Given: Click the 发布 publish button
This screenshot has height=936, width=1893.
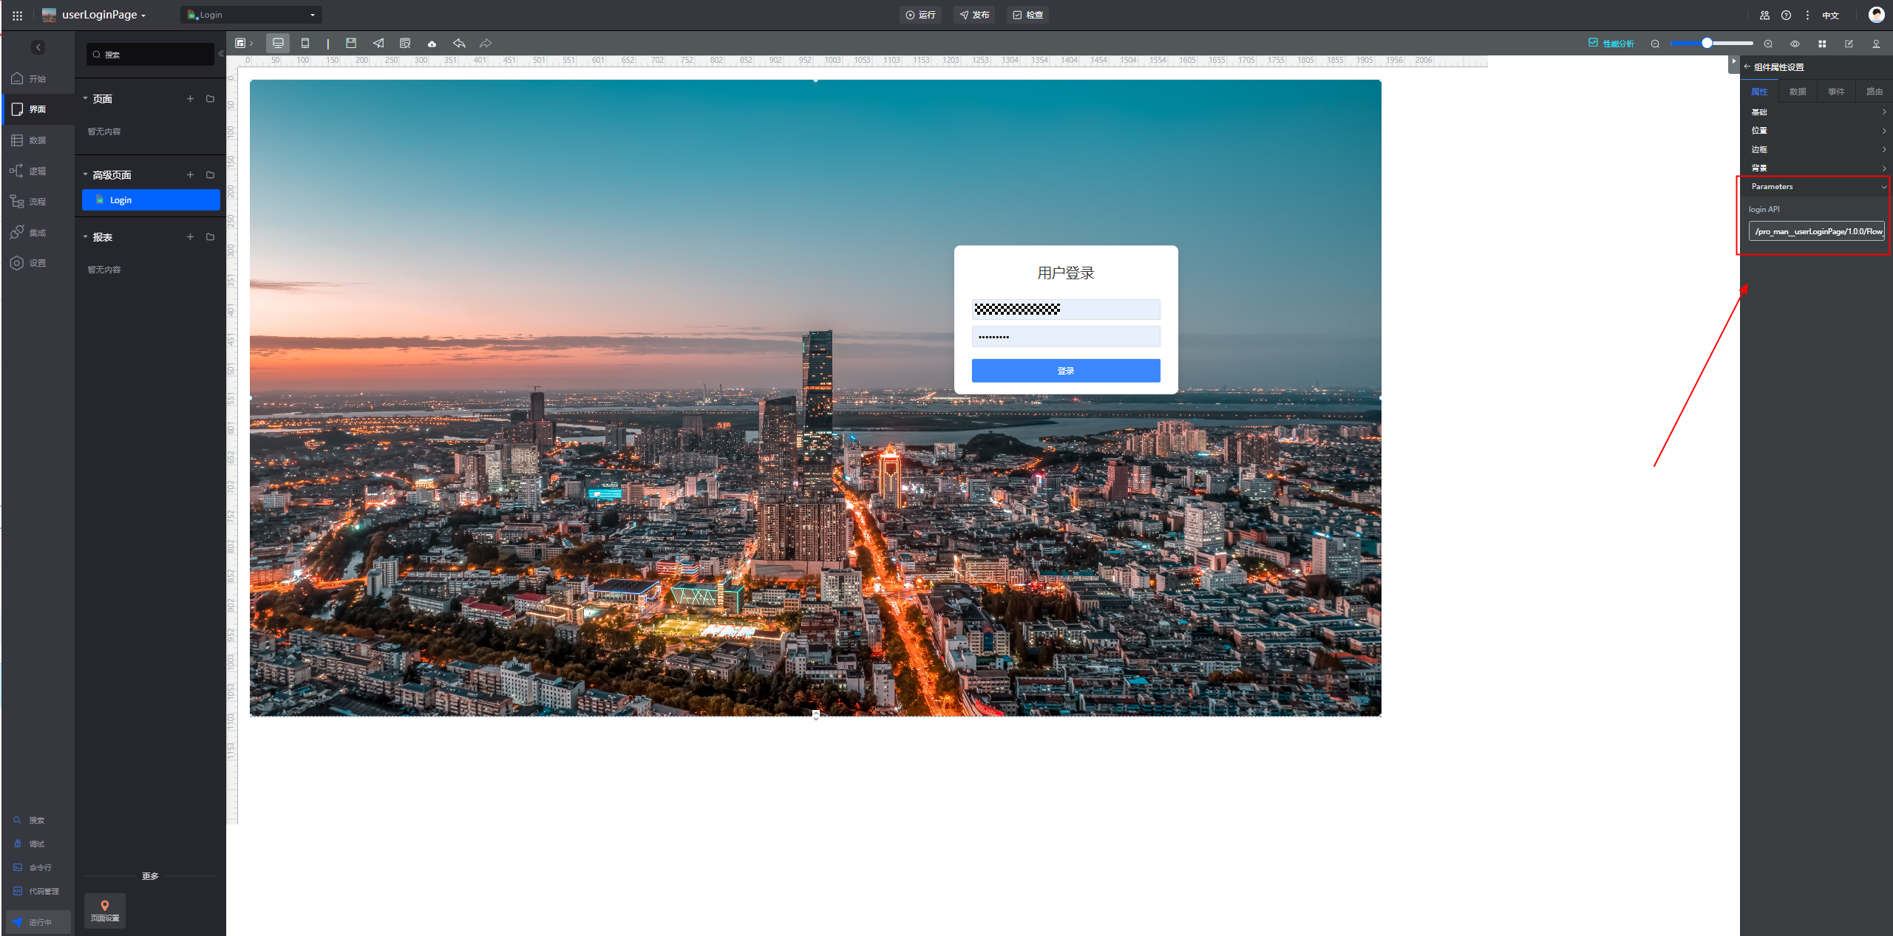Looking at the screenshot, I should point(974,15).
